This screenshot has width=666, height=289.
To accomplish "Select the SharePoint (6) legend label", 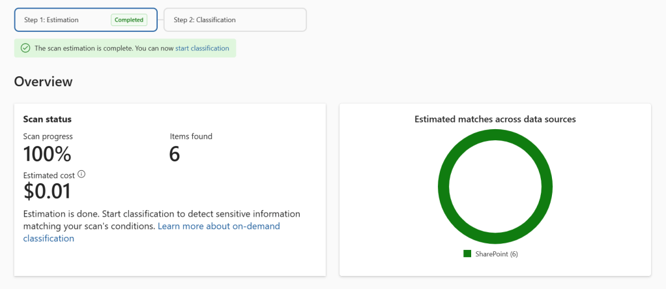I will [496, 254].
